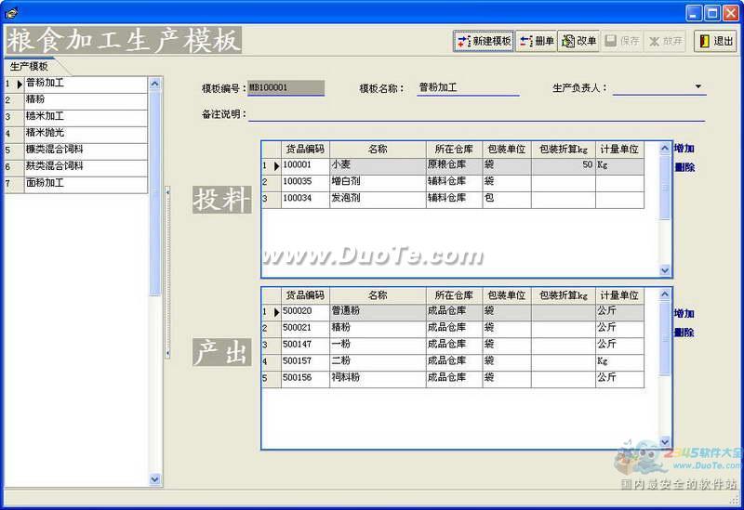
Task: Click 投料 table scroll up arrow
Action: pos(665,148)
